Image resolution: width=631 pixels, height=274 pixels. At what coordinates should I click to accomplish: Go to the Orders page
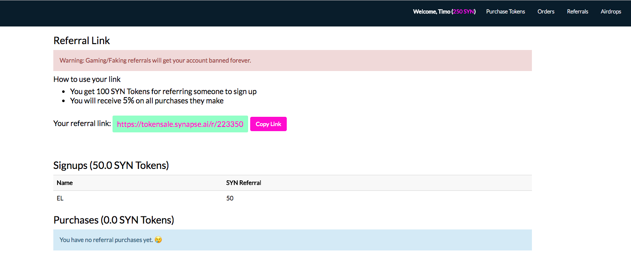pos(546,12)
